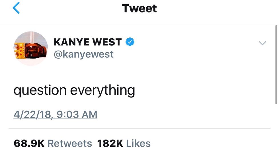This screenshot has height=158, width=279.
Task: Click the word "question" in the tweet
Action: click(40, 91)
